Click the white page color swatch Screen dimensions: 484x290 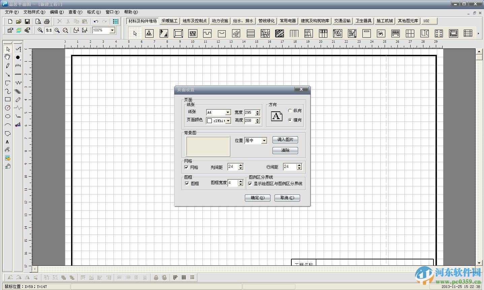[209, 121]
